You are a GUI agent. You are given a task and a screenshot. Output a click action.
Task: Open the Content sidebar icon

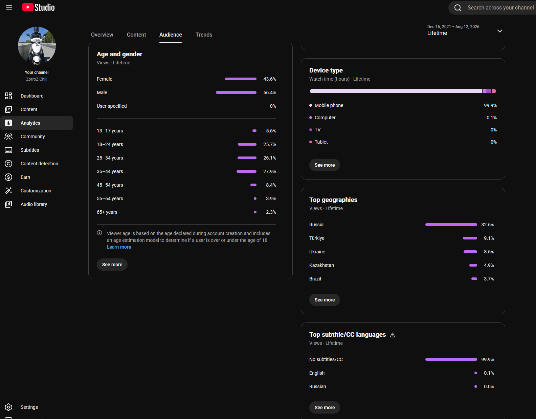pyautogui.click(x=8, y=109)
